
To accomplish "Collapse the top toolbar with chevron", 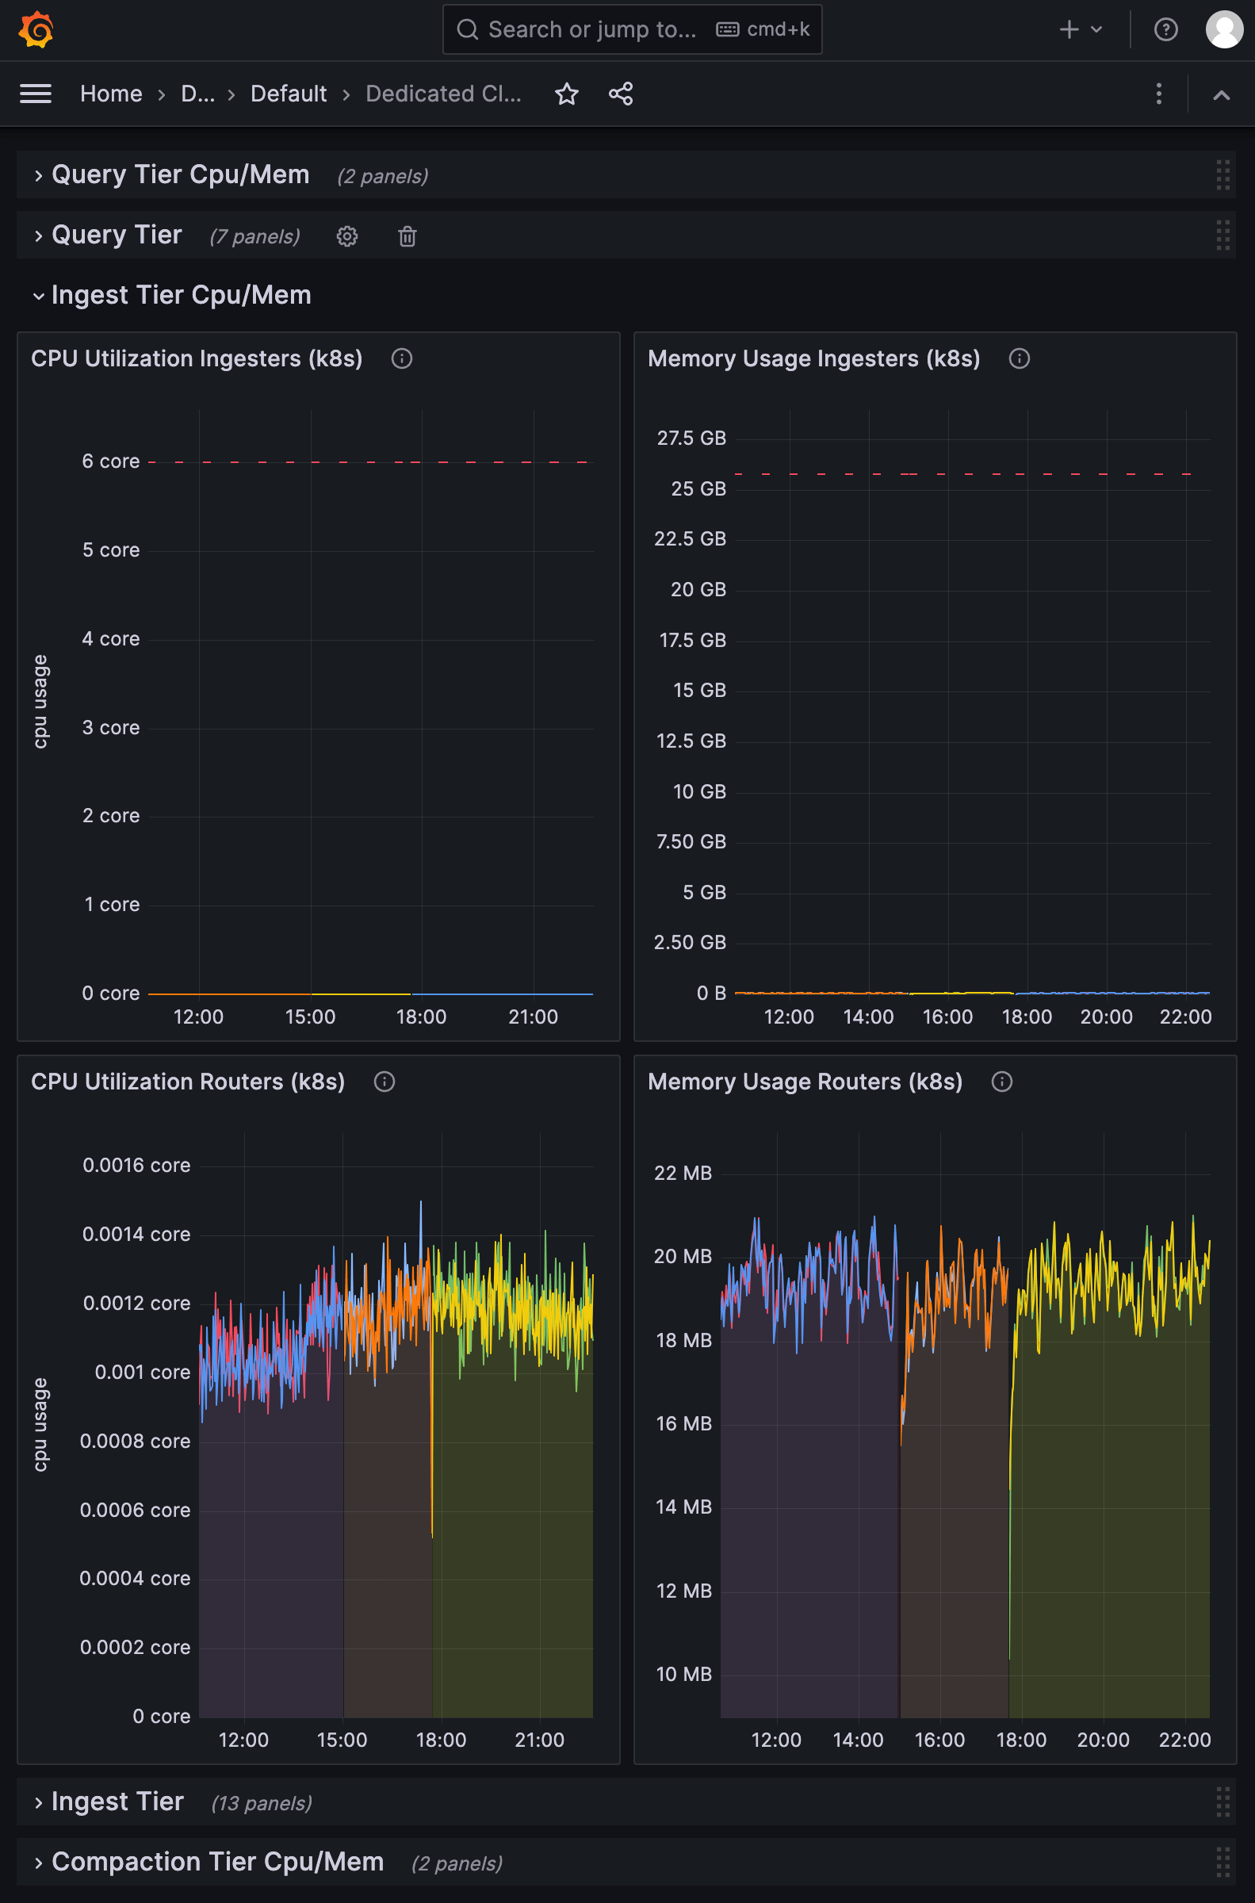I will point(1221,95).
